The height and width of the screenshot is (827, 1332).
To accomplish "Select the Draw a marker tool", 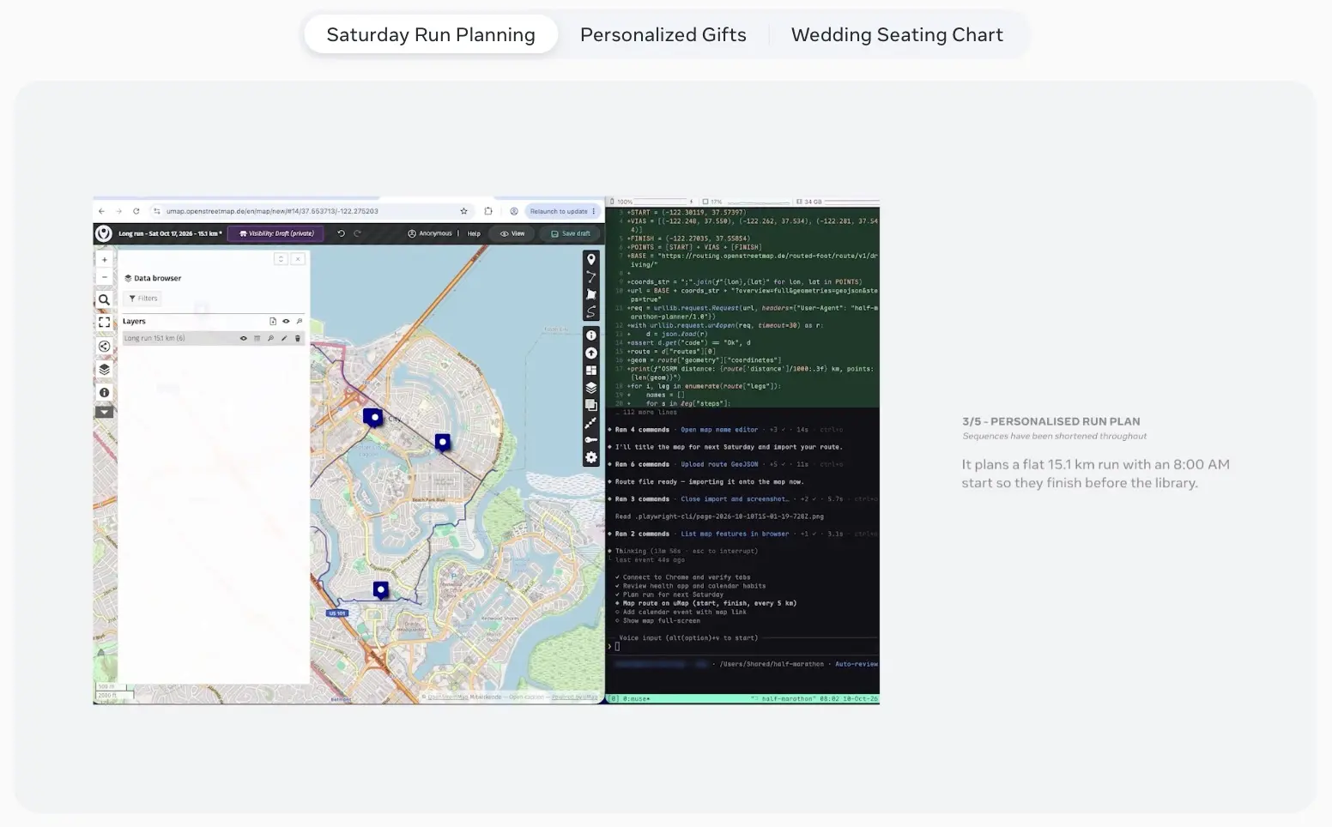I will 590,259.
